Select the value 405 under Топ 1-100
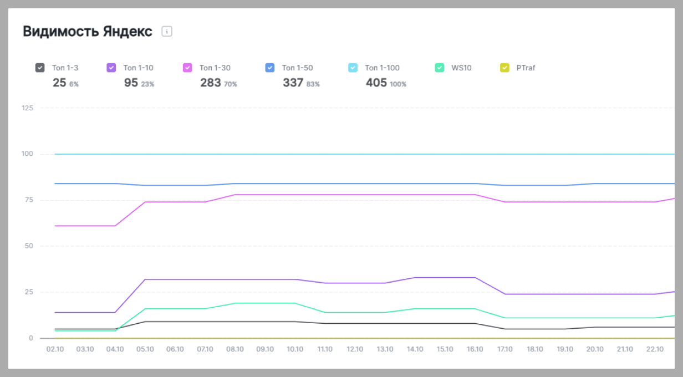The image size is (683, 377). pos(376,83)
